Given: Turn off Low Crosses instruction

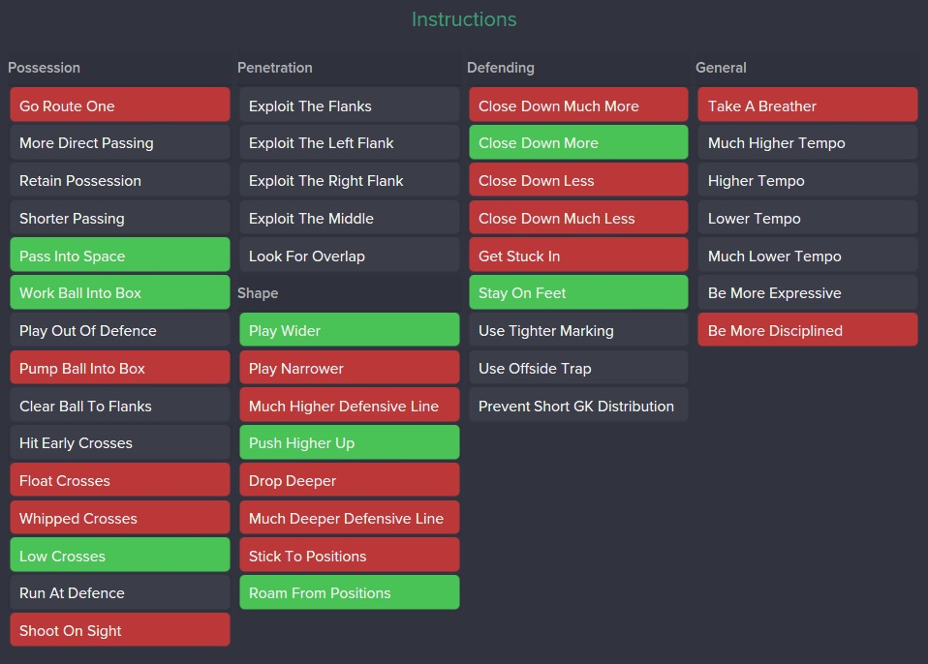Looking at the screenshot, I should (119, 556).
